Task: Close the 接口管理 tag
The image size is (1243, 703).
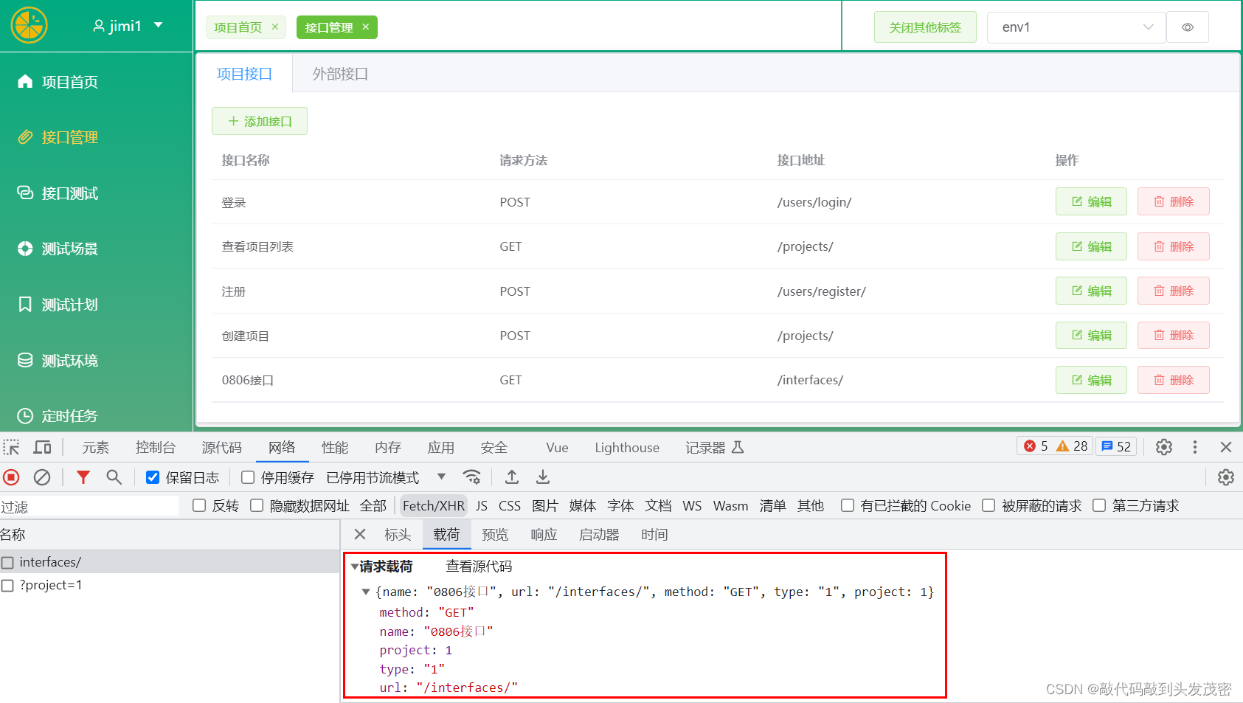Action: pyautogui.click(x=366, y=27)
